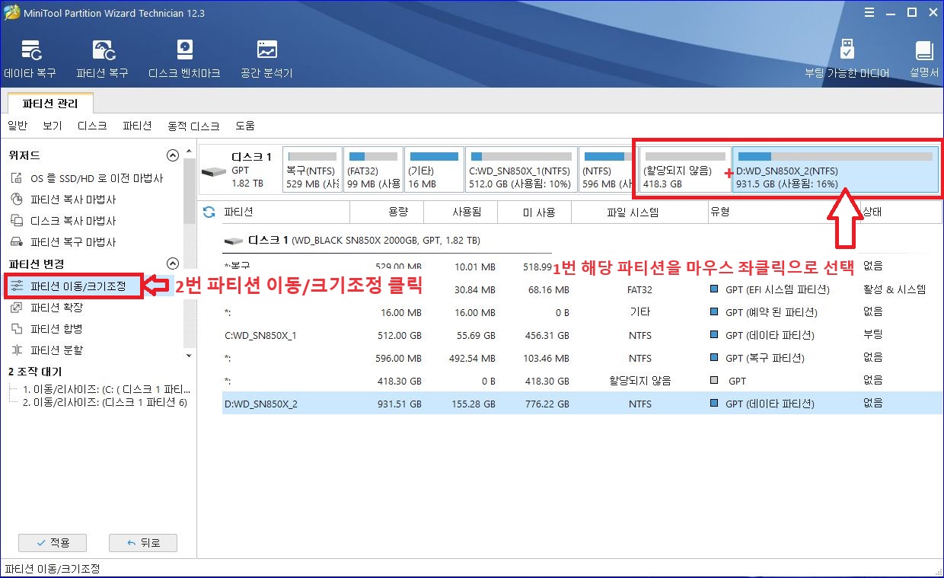The height and width of the screenshot is (578, 944).
Task: Click the sidebar scroll down arrow
Action: 190,355
